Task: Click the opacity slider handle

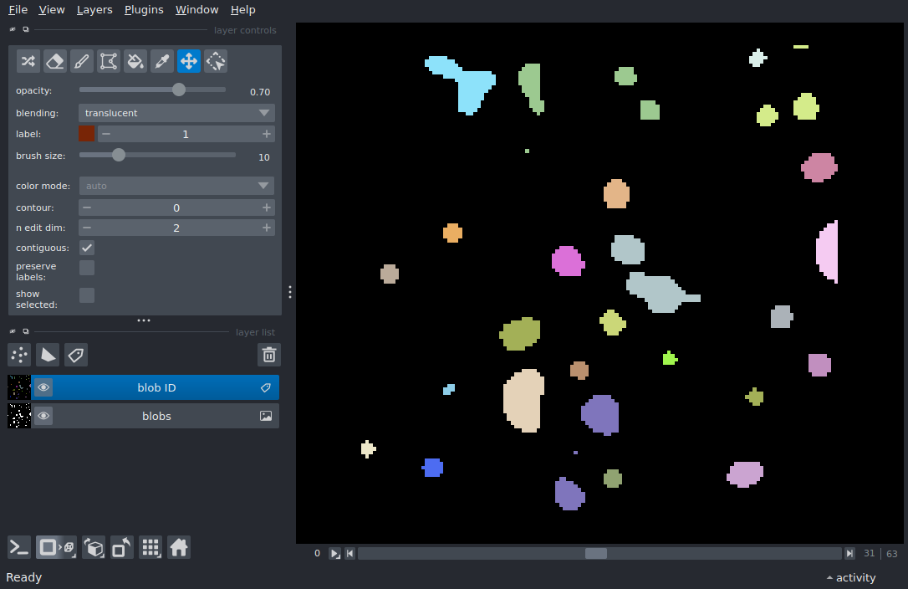Action: pyautogui.click(x=179, y=90)
